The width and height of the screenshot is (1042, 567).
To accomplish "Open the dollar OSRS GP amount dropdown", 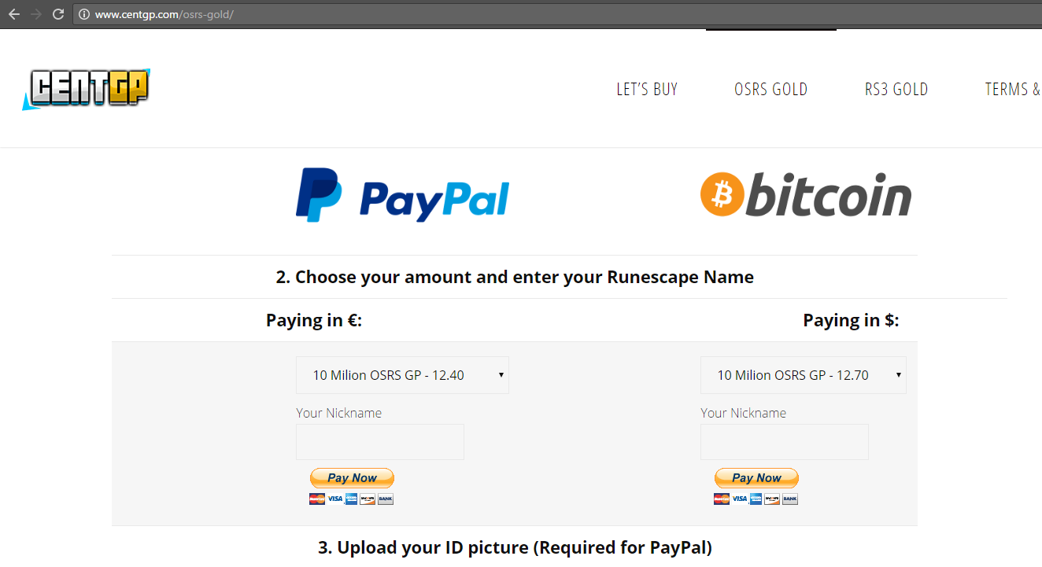I will (x=803, y=375).
